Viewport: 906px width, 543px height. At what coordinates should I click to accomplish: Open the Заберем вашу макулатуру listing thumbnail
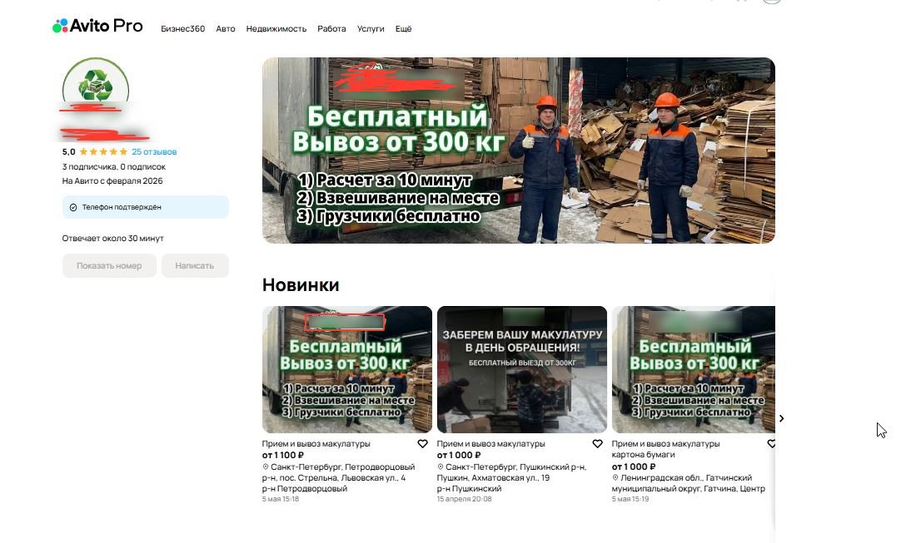522,369
